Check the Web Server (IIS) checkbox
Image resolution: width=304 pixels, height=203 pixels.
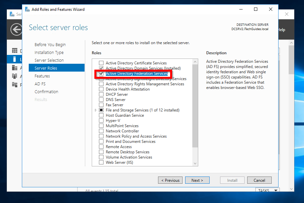click(101, 162)
